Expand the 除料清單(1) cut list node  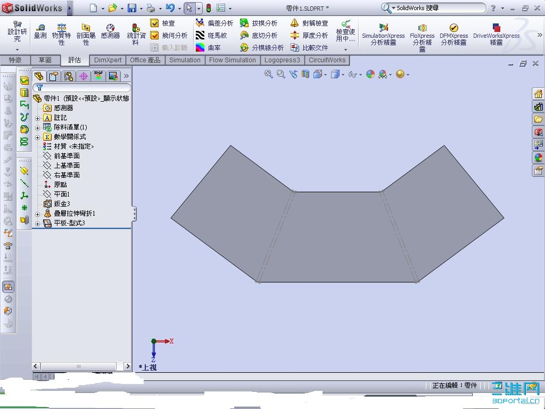click(38, 128)
